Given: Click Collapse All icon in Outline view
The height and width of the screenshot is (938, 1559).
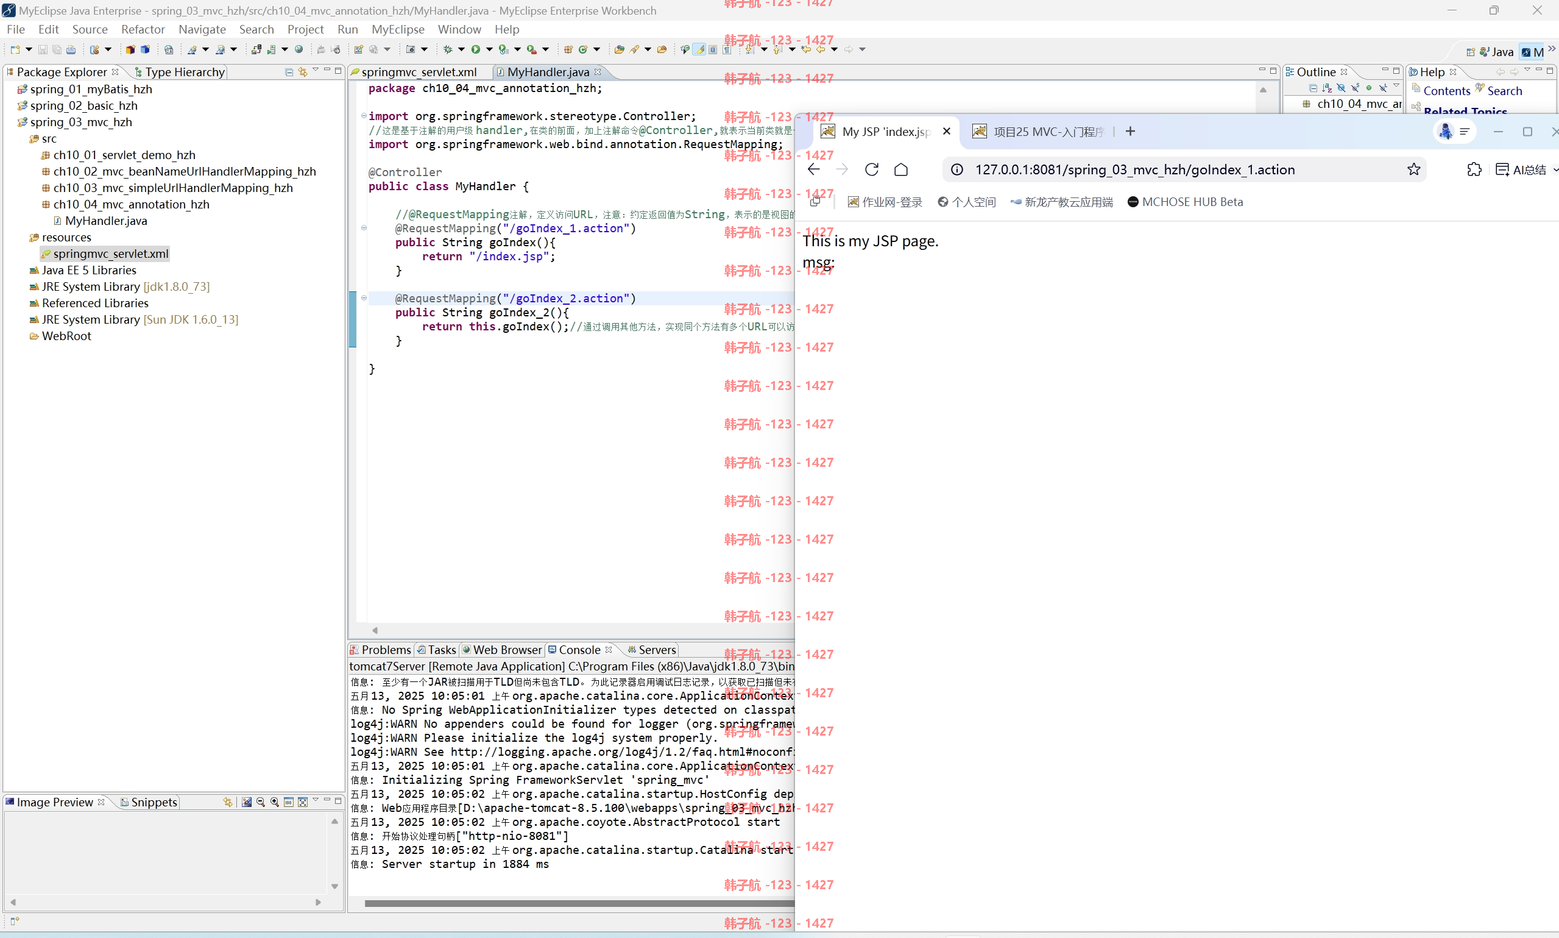Looking at the screenshot, I should pos(1314,88).
